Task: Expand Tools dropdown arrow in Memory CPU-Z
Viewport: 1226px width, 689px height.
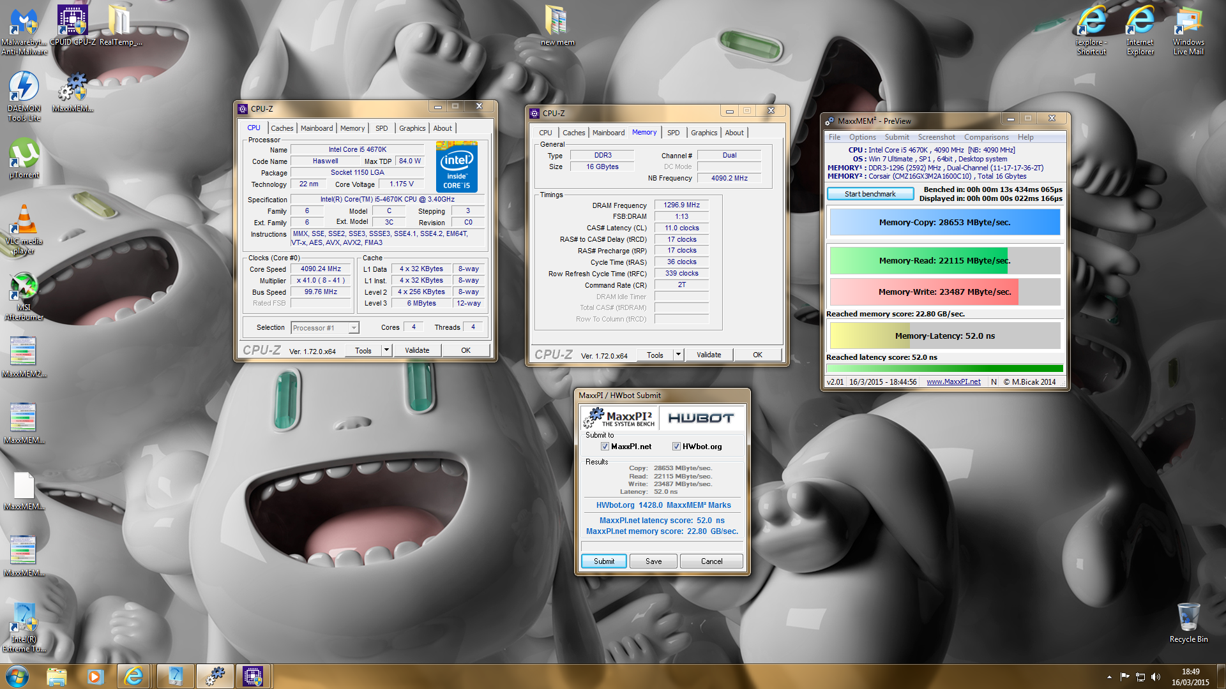Action: click(678, 355)
